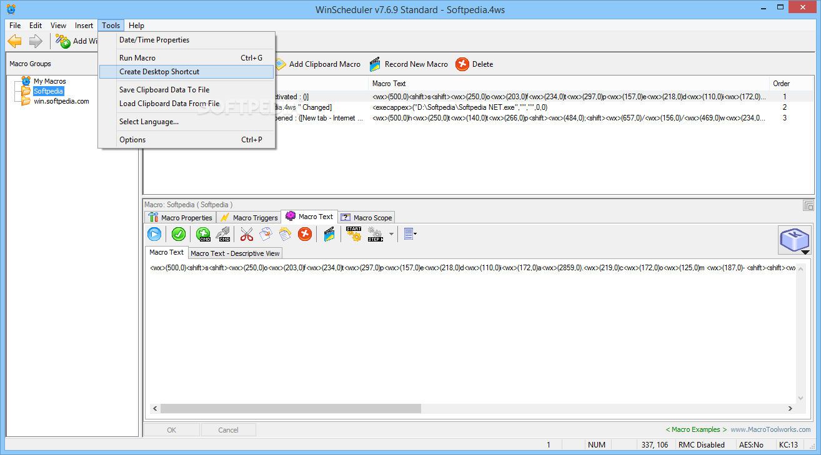Image resolution: width=821 pixels, height=455 pixels.
Task: Select the My Macros tree item
Action: (49, 81)
